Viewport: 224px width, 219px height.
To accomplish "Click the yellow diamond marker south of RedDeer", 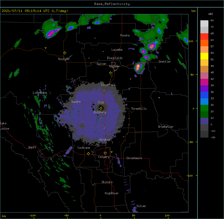I will pyautogui.click(x=110, y=73).
